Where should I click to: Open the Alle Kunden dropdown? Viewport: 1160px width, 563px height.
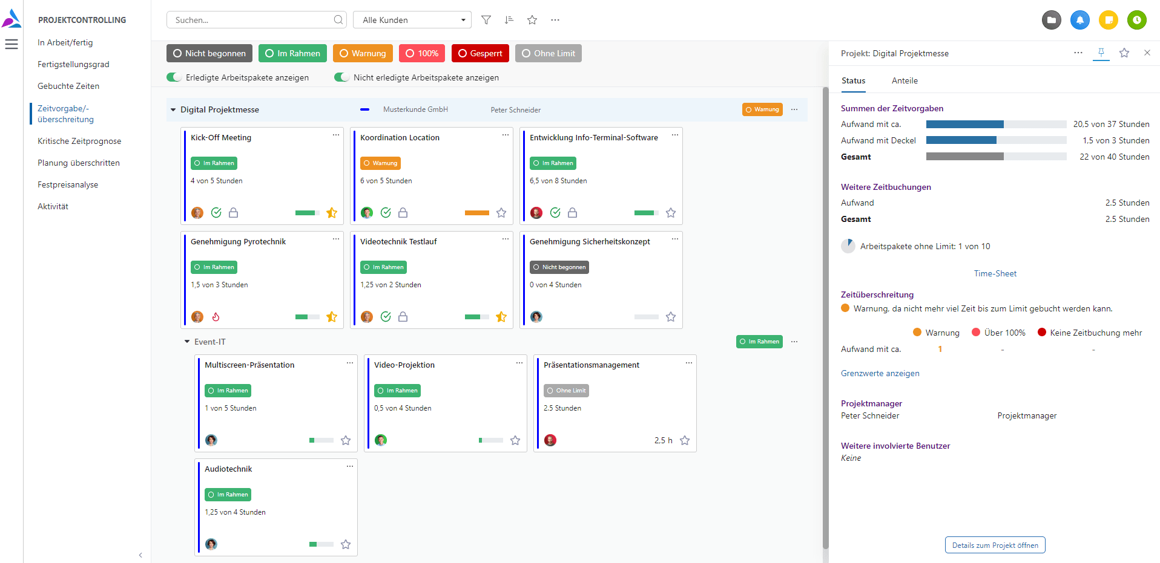[x=412, y=20]
